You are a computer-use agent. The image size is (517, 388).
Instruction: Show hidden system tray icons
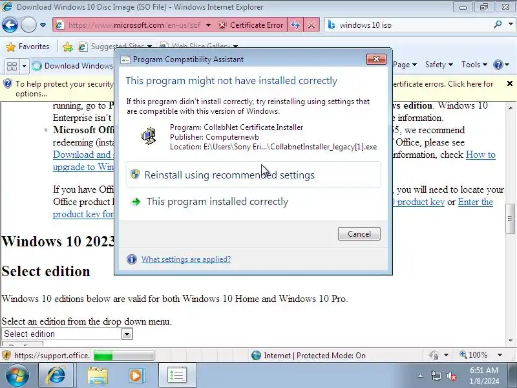(421, 376)
